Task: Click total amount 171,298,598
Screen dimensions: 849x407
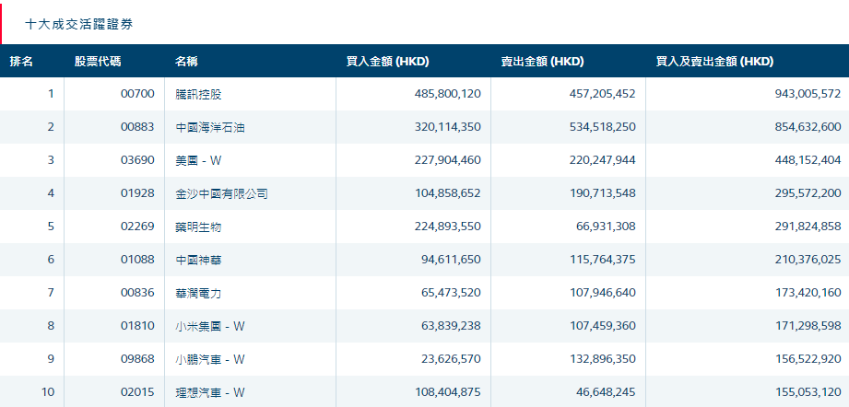Action: 808,325
